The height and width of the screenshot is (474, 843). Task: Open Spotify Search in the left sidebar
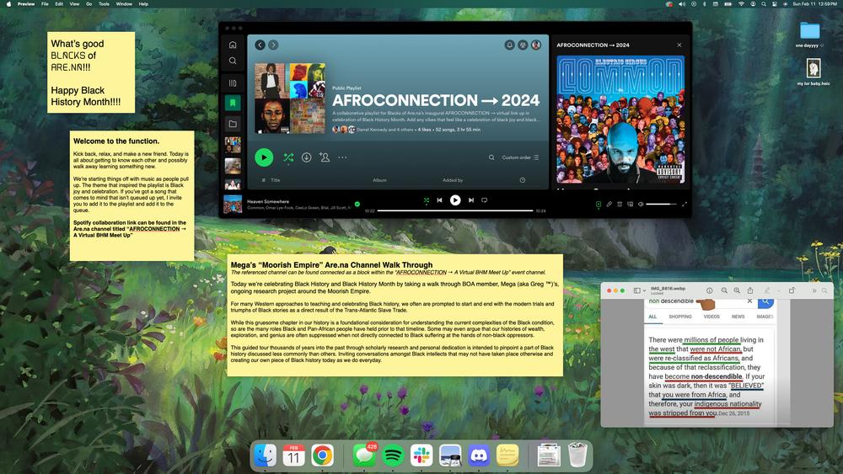click(233, 61)
